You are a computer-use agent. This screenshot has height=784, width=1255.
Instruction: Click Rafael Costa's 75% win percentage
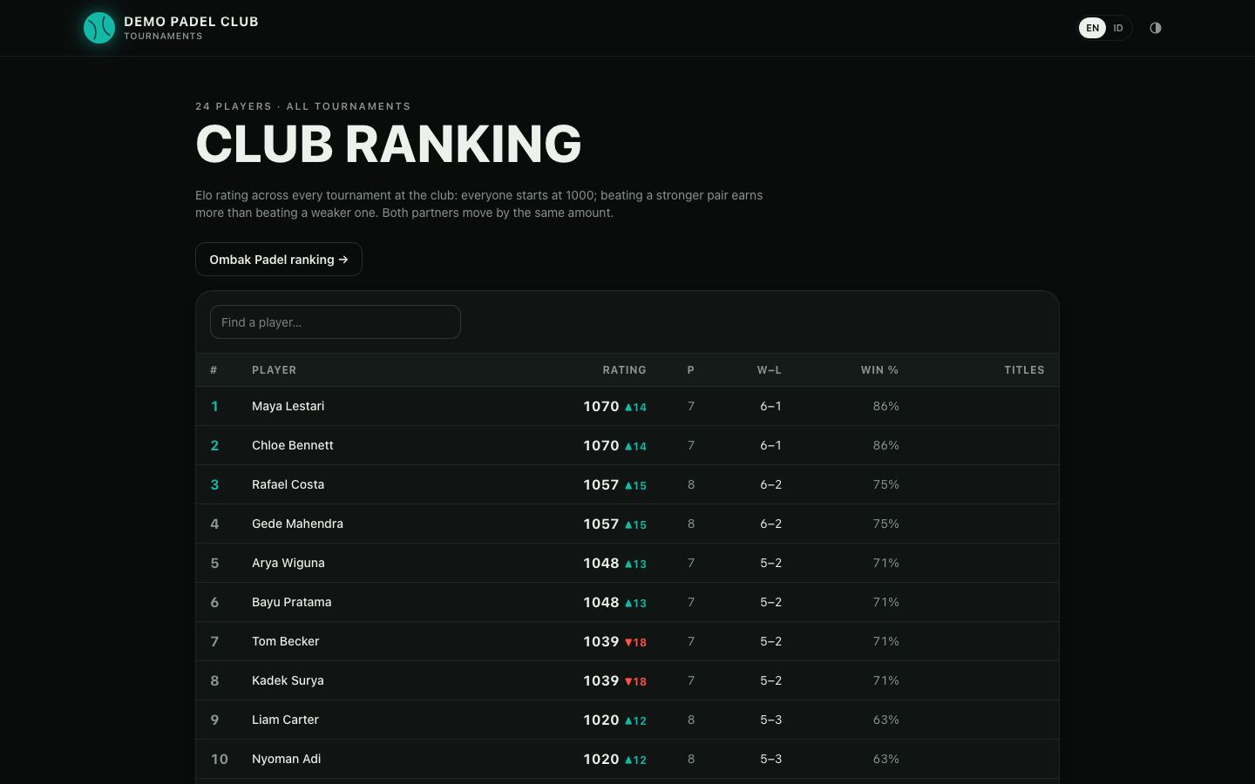click(x=885, y=484)
